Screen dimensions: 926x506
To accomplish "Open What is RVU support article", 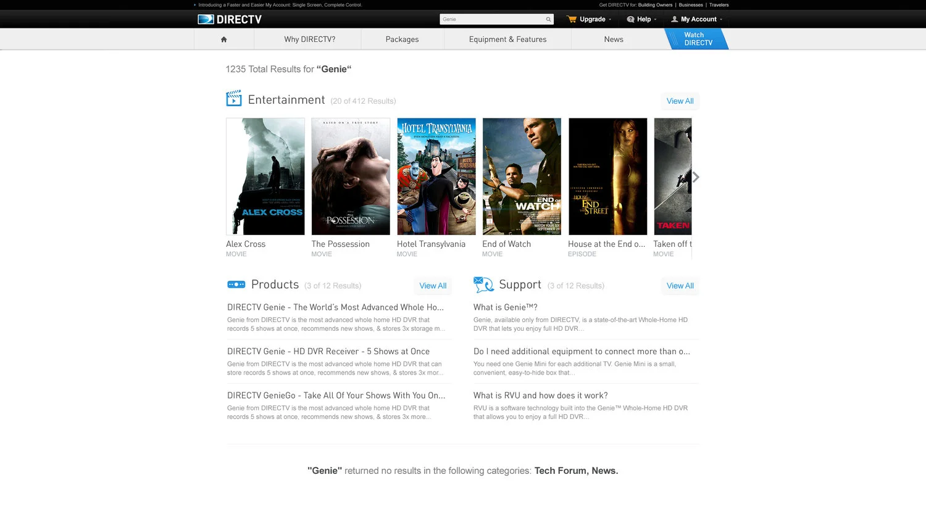I will coord(541,396).
